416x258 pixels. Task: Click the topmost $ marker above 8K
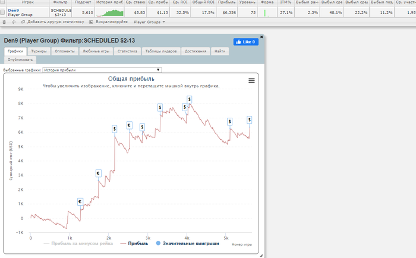click(190, 99)
